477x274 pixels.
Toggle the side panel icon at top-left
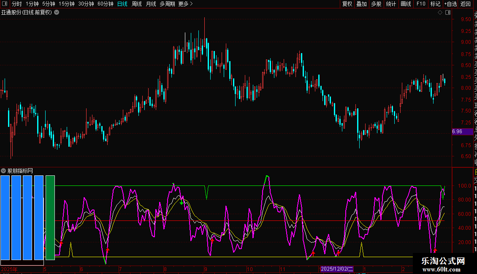[x=5, y=4]
